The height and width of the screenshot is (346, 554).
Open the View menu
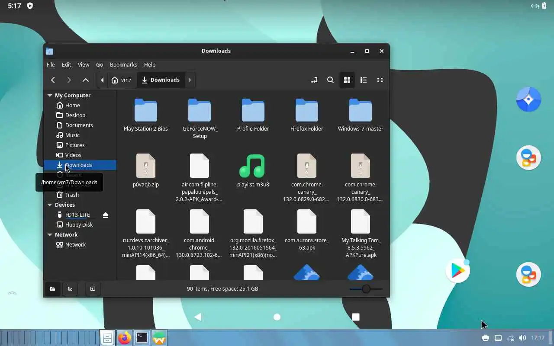[84, 64]
